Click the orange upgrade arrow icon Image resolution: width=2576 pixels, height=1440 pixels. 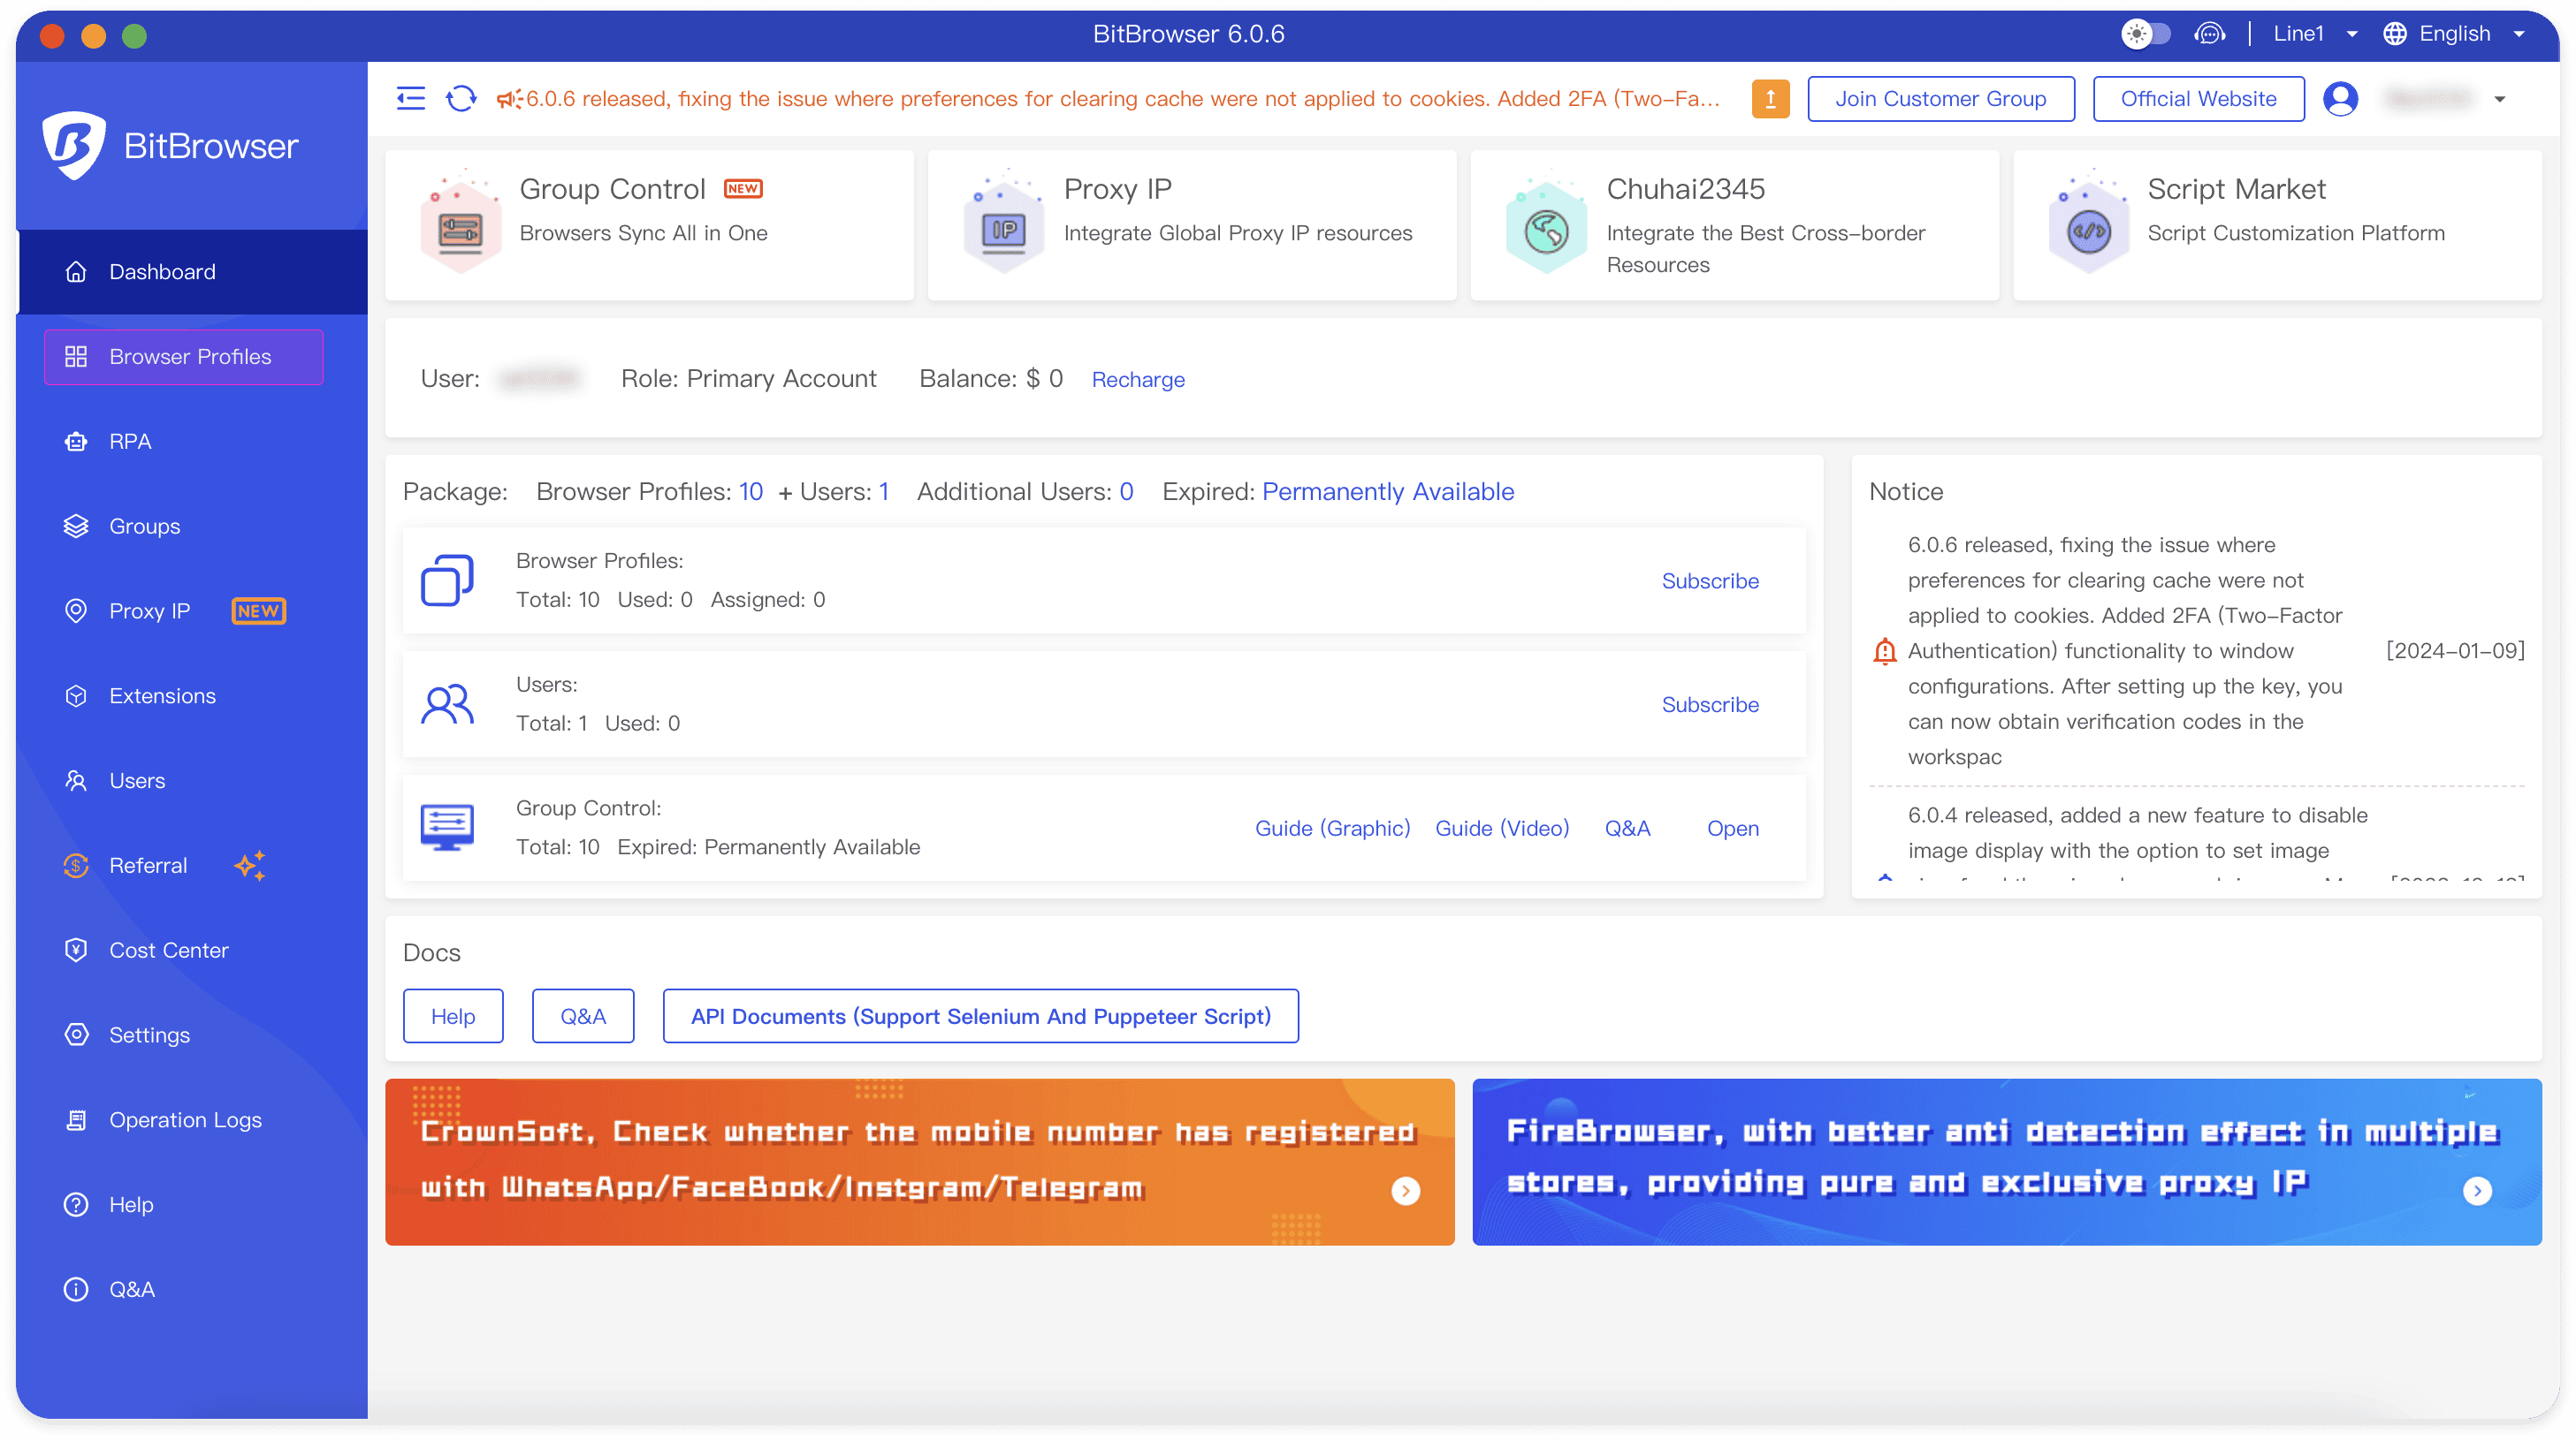click(x=1770, y=98)
